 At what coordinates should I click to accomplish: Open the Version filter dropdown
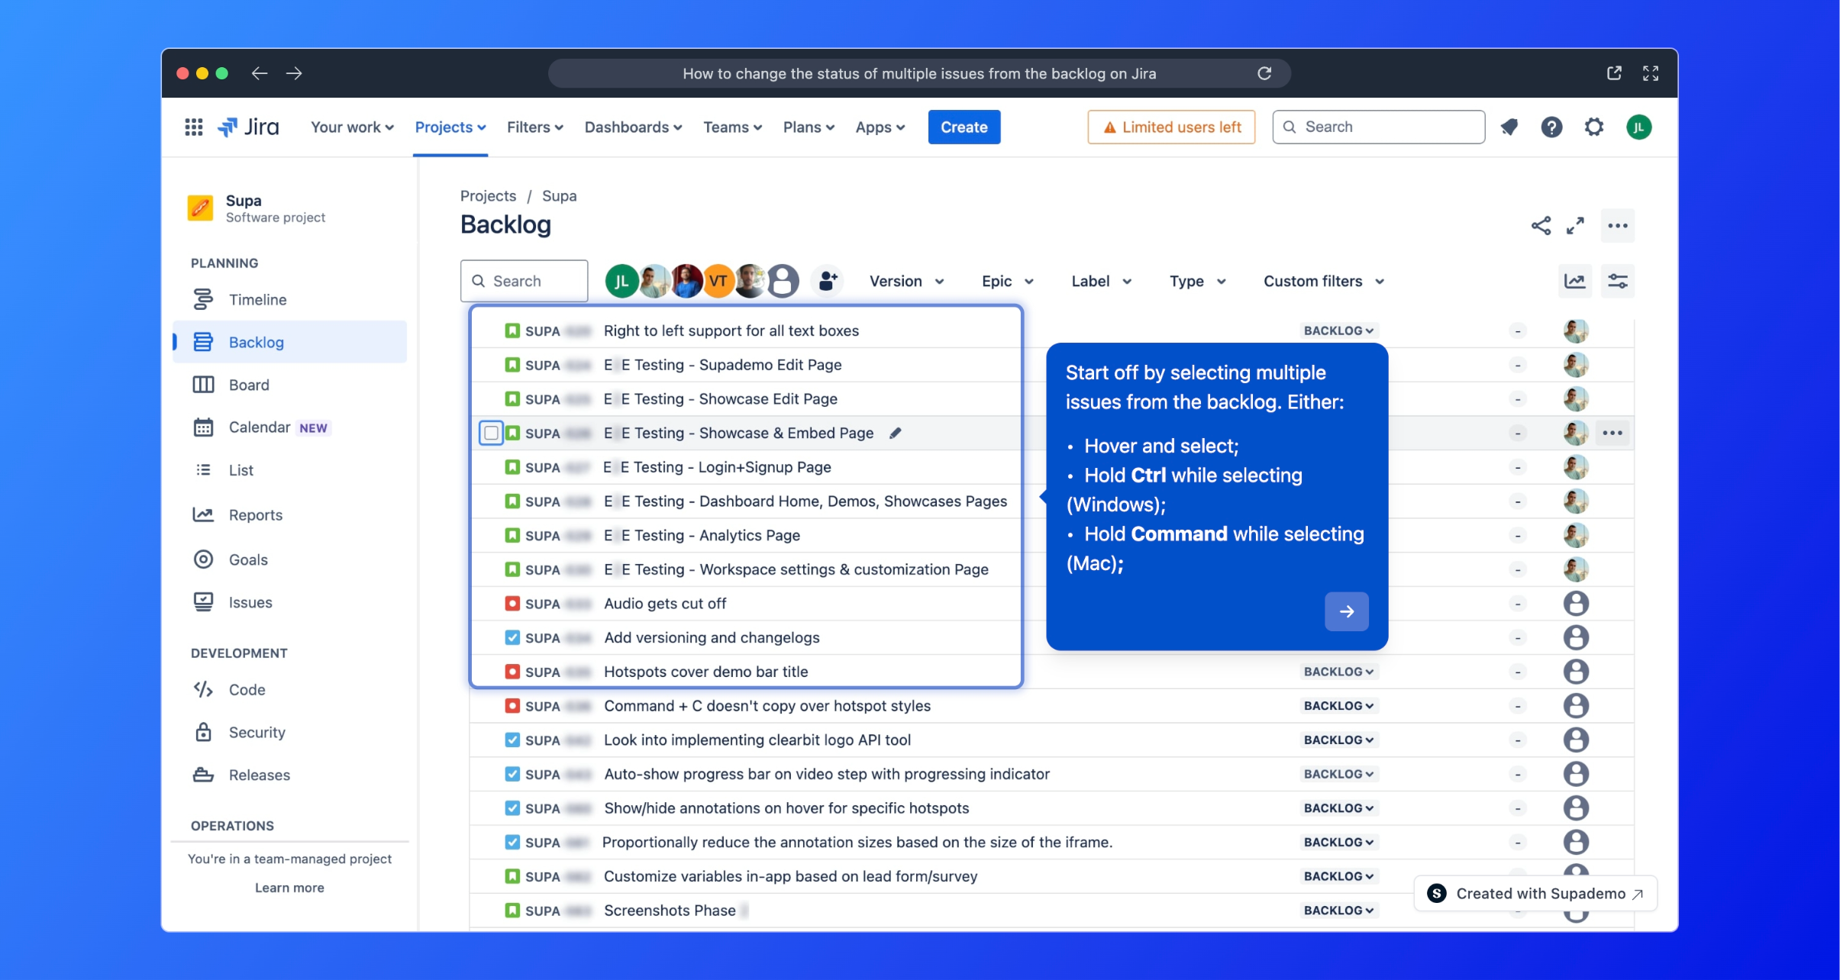tap(906, 281)
